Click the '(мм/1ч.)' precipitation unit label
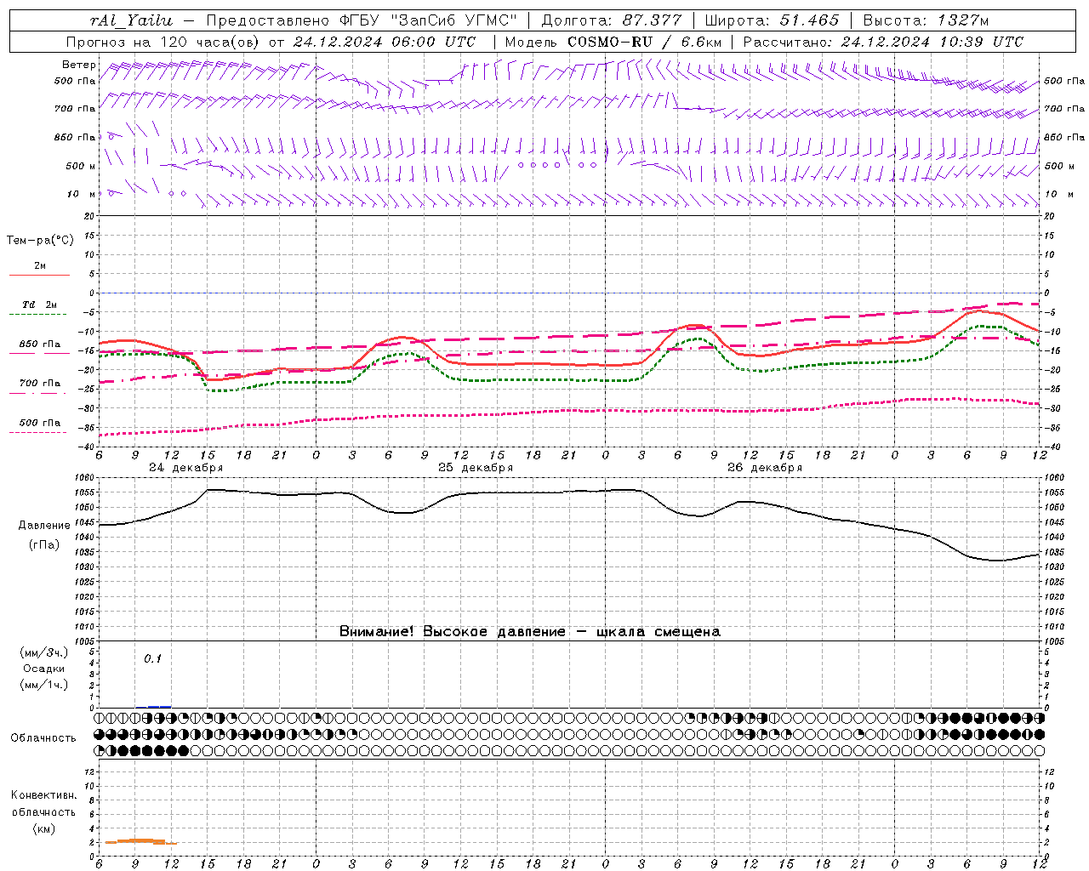1089x871 pixels. 43,686
